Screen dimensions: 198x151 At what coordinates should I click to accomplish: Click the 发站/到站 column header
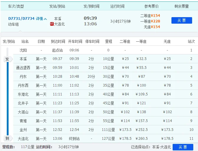57,6
